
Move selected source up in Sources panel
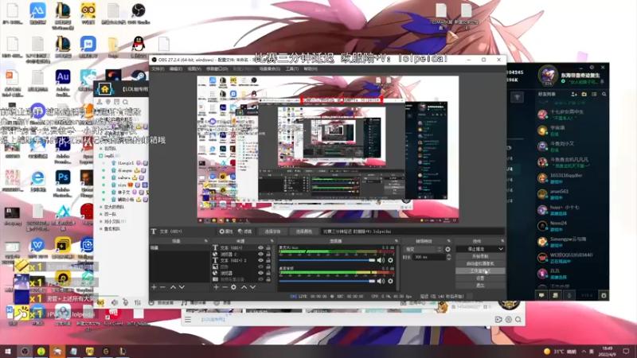[244, 287]
